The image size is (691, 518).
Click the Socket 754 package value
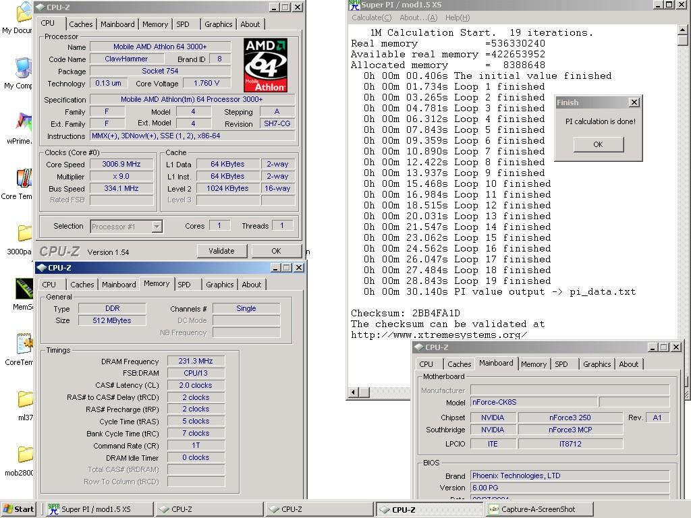[x=160, y=70]
